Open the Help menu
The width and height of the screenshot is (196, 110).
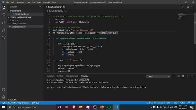54,2
